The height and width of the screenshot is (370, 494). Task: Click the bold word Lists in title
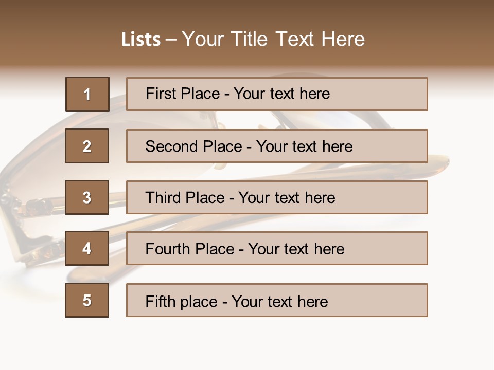(141, 40)
